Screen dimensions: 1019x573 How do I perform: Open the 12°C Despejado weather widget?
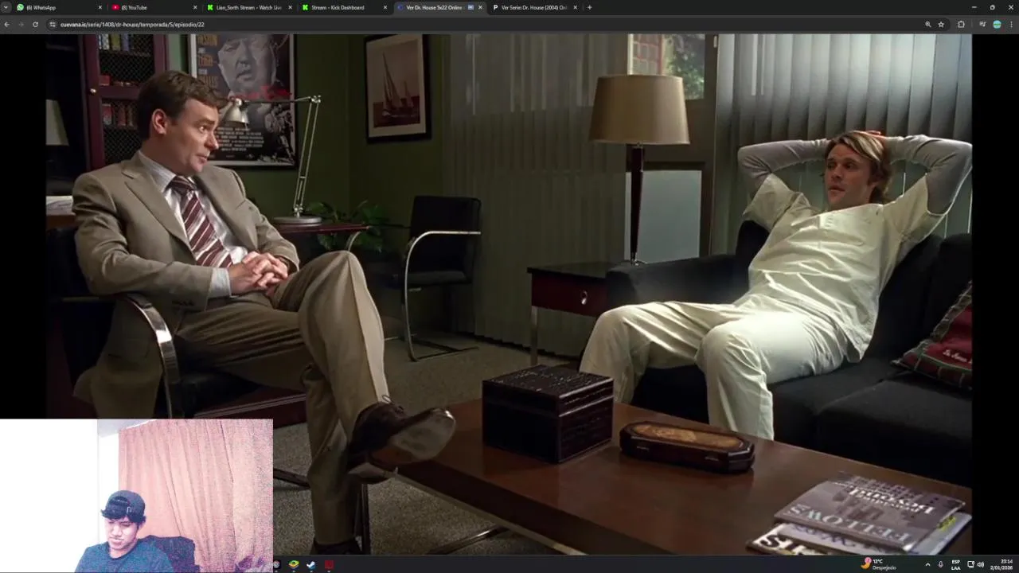click(879, 564)
